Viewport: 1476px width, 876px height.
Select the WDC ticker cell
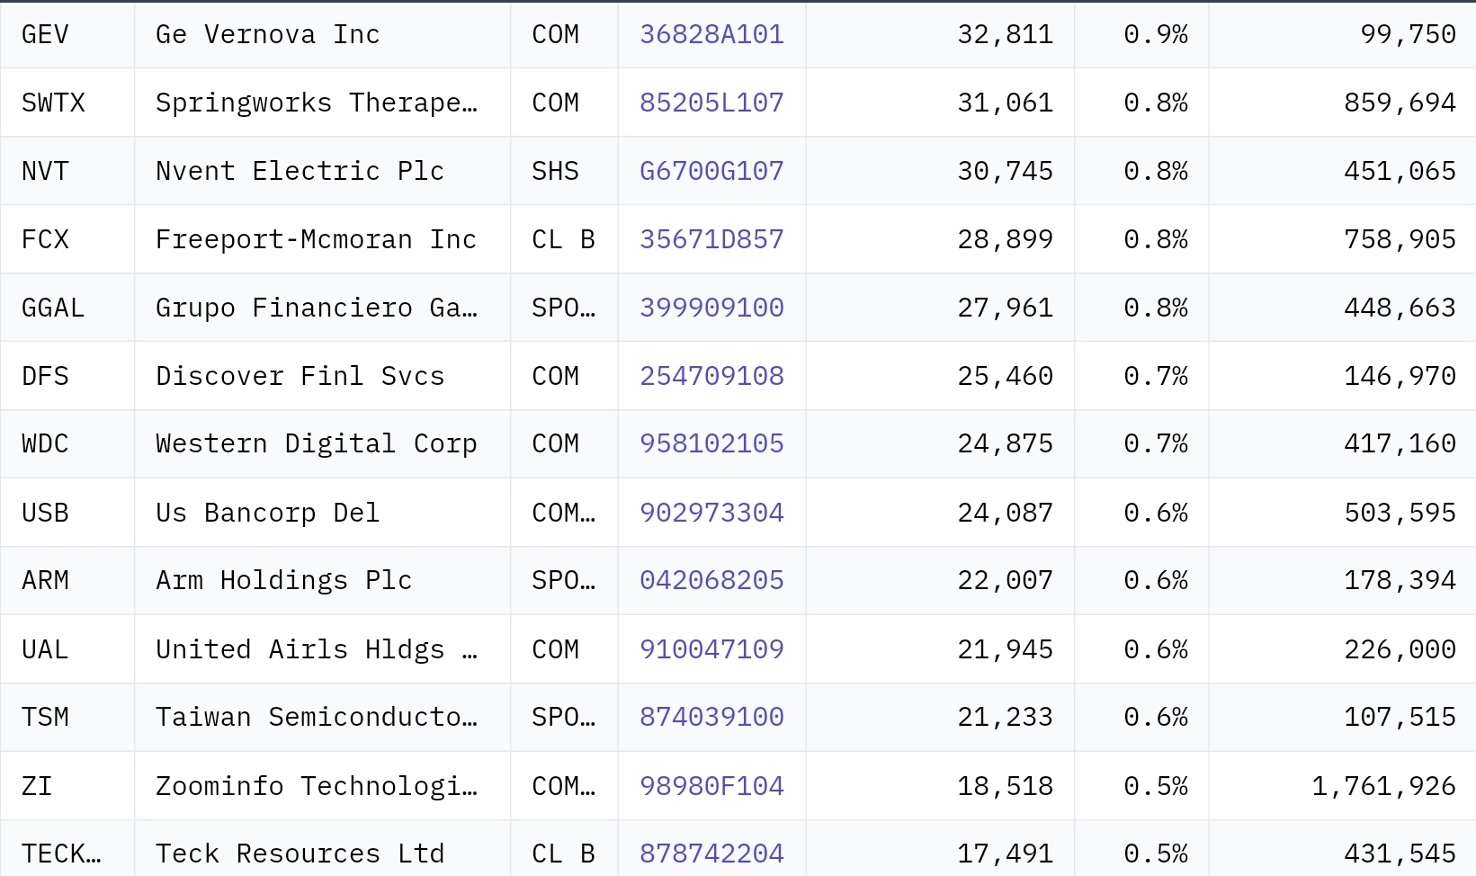pyautogui.click(x=67, y=443)
